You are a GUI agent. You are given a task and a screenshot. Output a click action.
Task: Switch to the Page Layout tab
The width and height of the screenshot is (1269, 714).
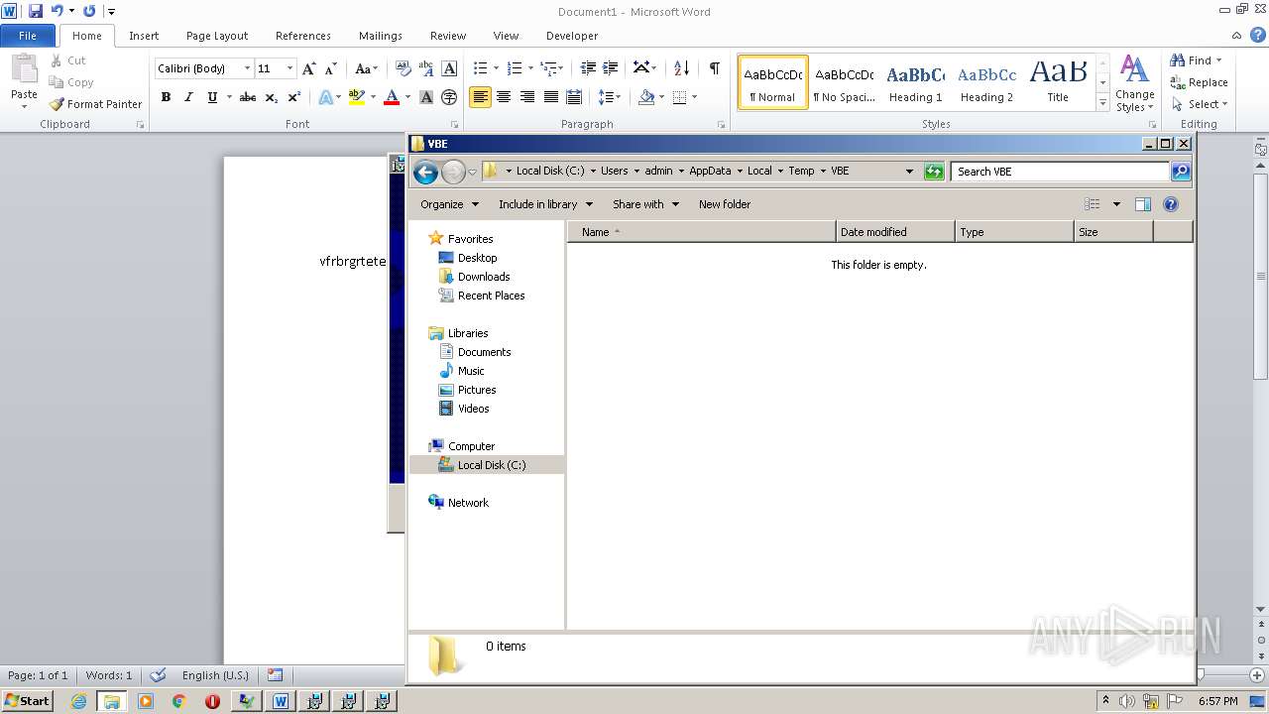(x=217, y=36)
